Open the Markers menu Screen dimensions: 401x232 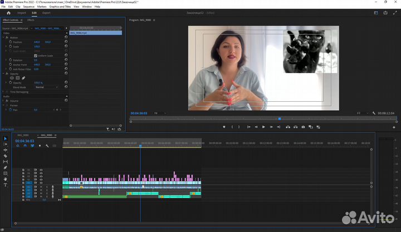(x=42, y=7)
